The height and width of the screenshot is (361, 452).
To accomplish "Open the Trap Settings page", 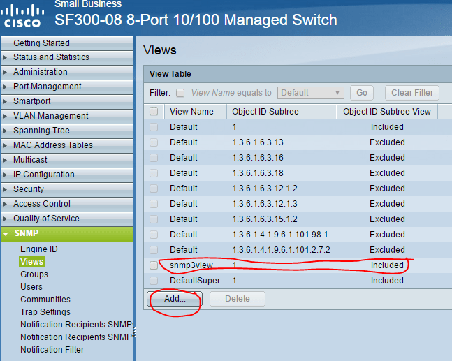I will [45, 312].
